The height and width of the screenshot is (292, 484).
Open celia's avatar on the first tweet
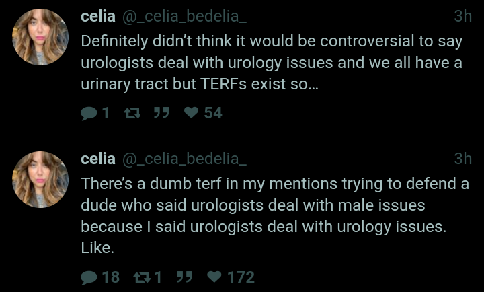point(40,37)
